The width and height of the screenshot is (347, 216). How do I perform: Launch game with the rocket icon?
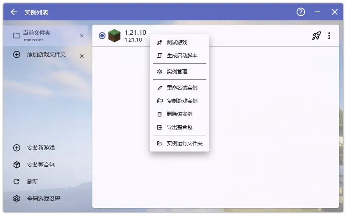[316, 36]
